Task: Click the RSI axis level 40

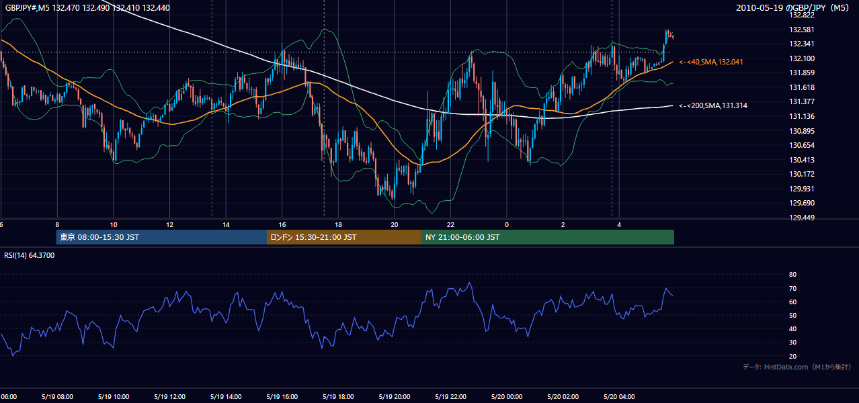Action: (792, 328)
